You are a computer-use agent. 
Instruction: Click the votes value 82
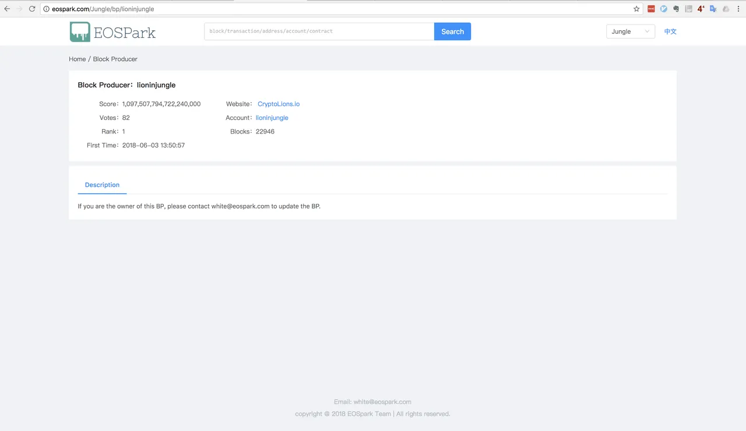pos(126,118)
